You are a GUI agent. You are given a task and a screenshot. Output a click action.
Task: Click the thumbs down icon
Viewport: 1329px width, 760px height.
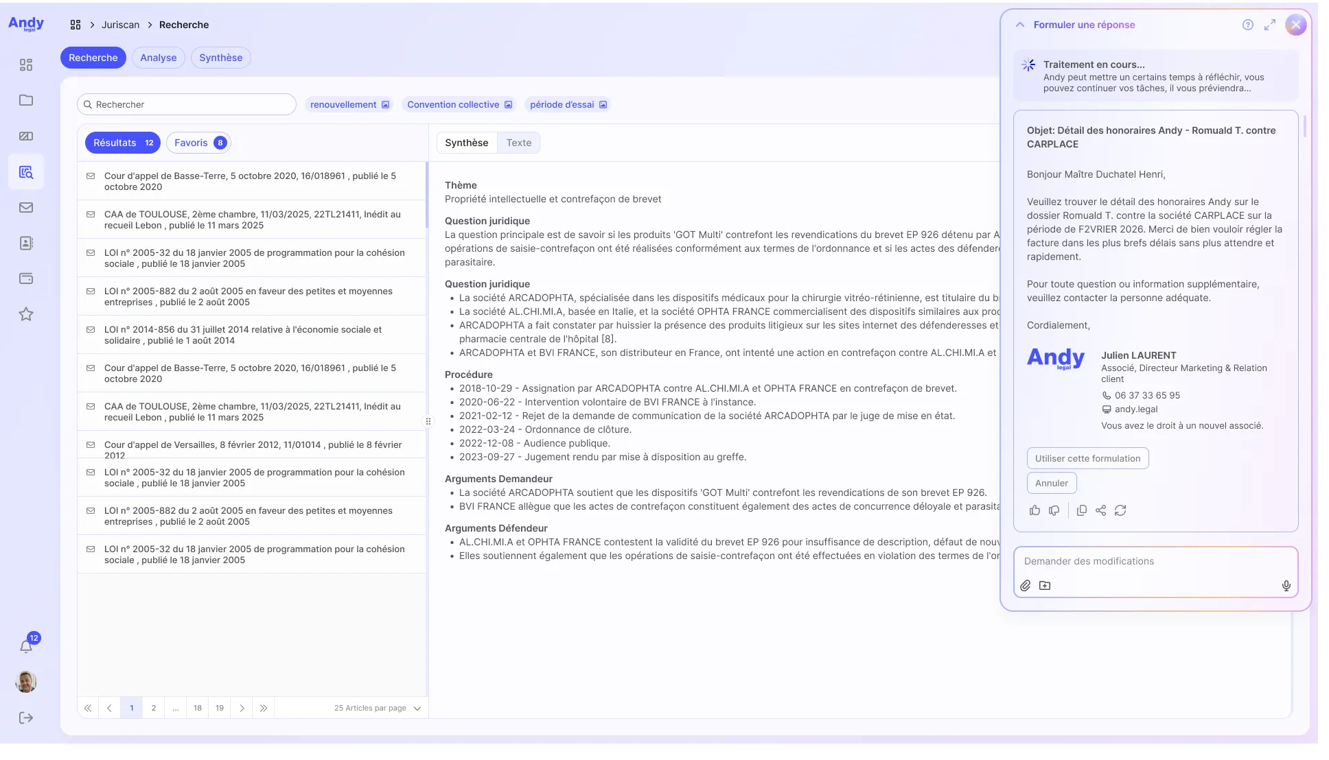[x=1054, y=510]
